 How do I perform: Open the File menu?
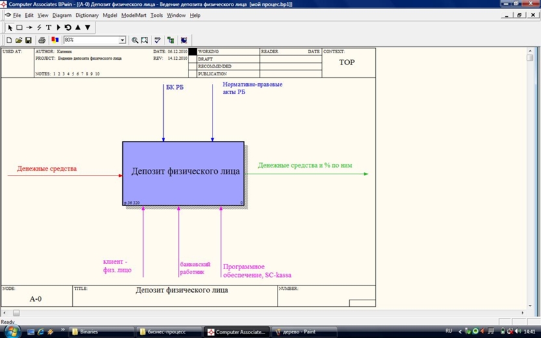[x=16, y=16]
